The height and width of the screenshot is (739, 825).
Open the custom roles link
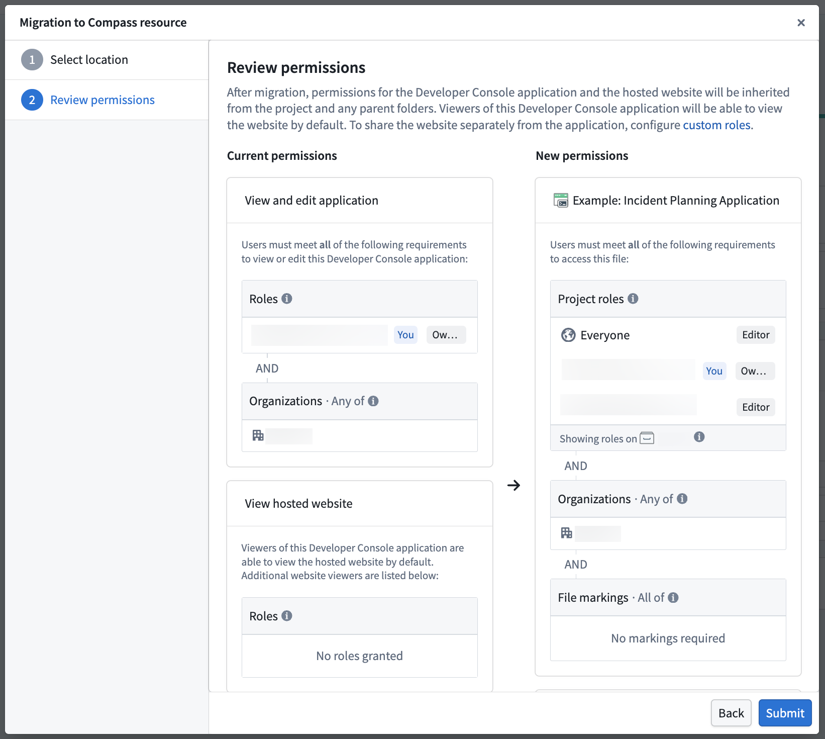click(716, 125)
